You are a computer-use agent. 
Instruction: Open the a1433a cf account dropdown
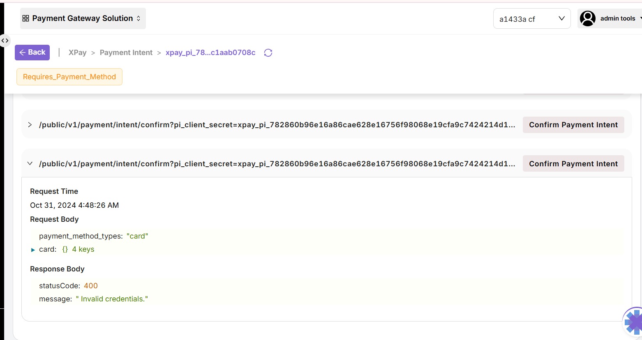click(x=531, y=19)
